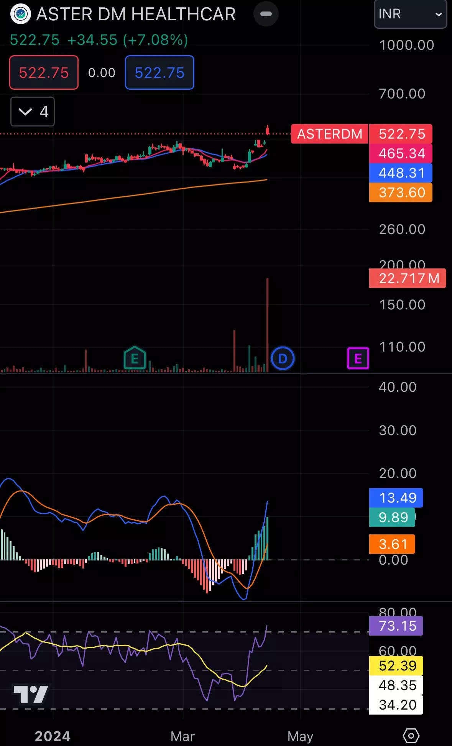The image size is (452, 746).
Task: Click the May date axis label
Action: pos(301,736)
